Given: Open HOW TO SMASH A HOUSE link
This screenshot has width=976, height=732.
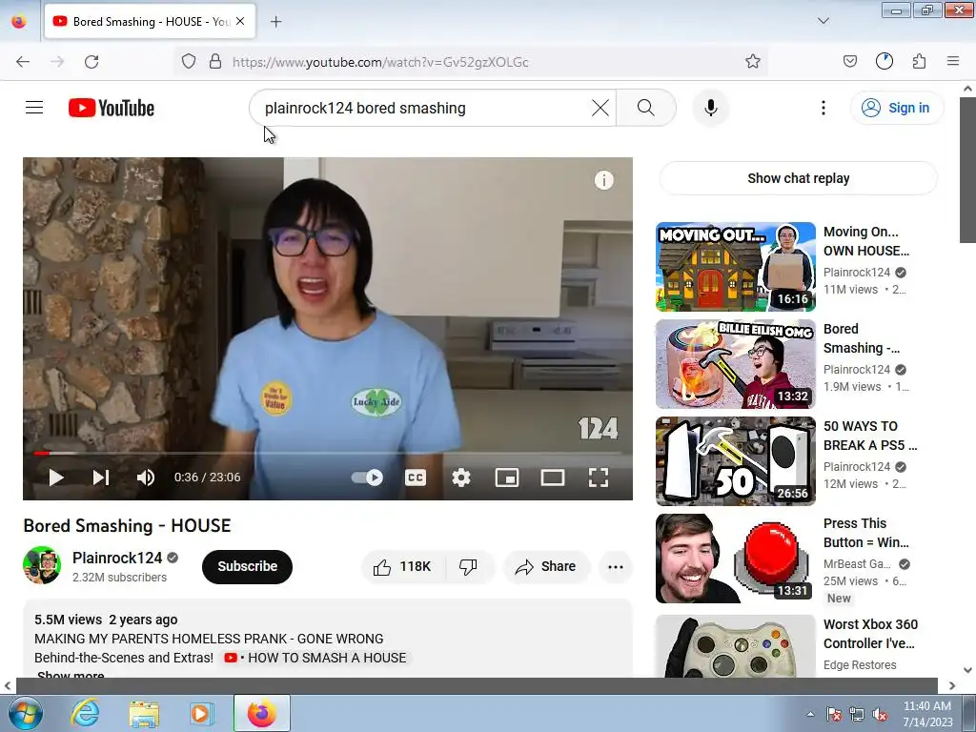Looking at the screenshot, I should point(315,658).
